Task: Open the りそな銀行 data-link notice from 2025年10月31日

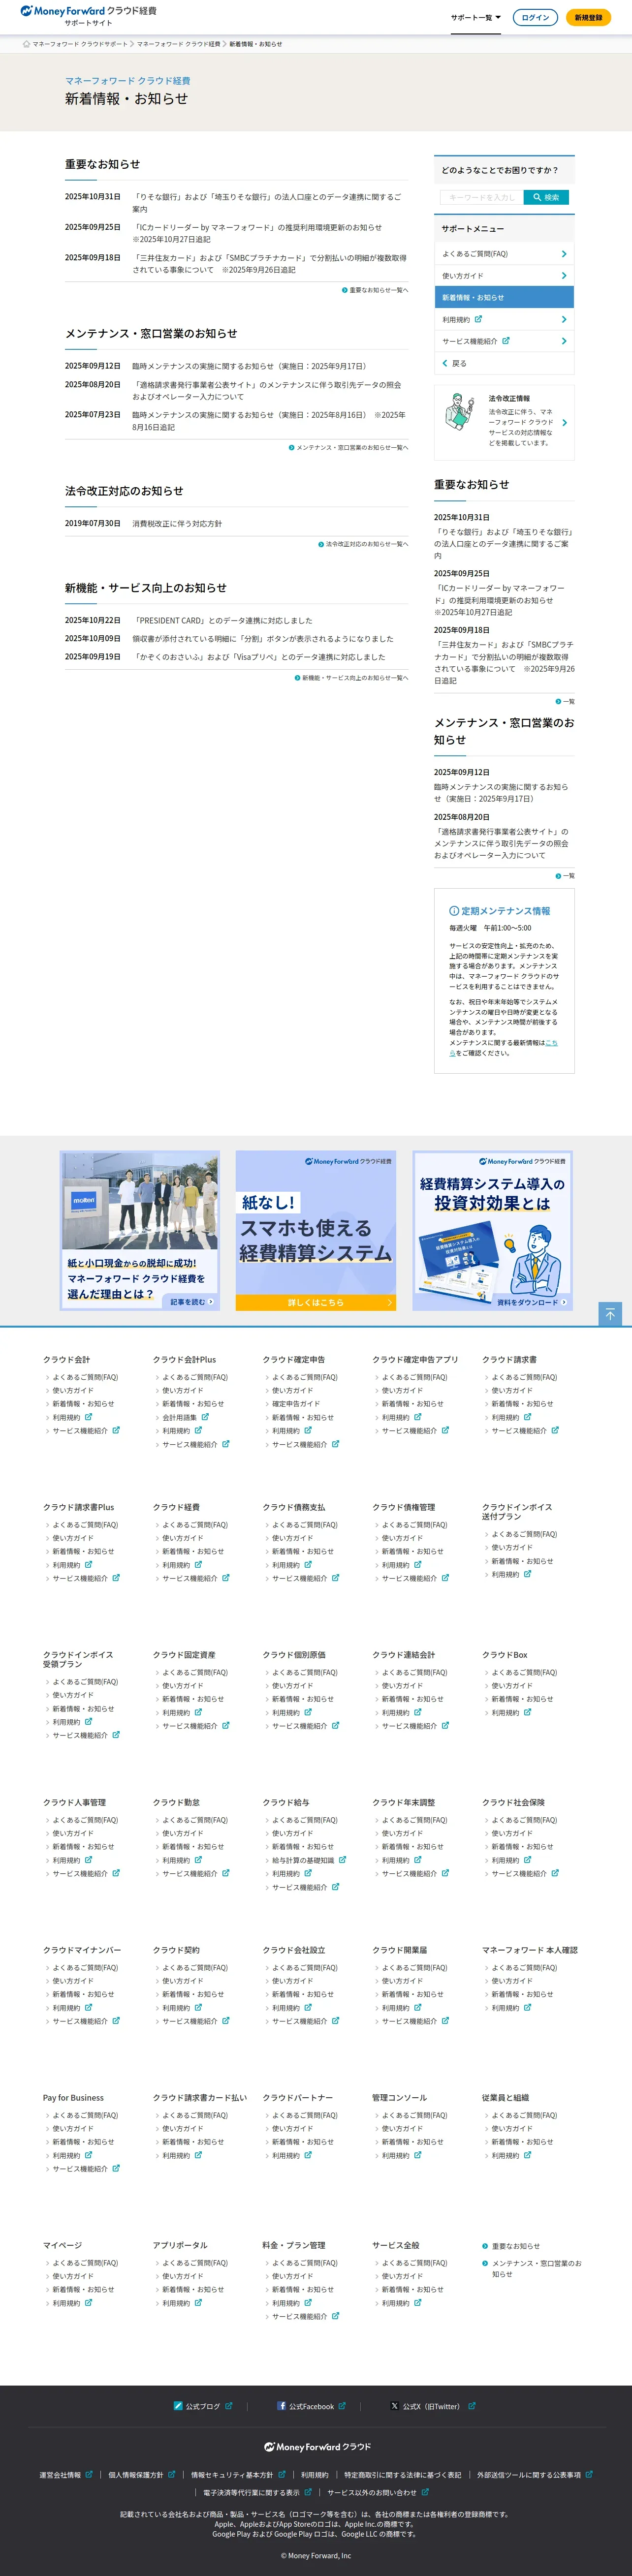Action: pyautogui.click(x=268, y=203)
